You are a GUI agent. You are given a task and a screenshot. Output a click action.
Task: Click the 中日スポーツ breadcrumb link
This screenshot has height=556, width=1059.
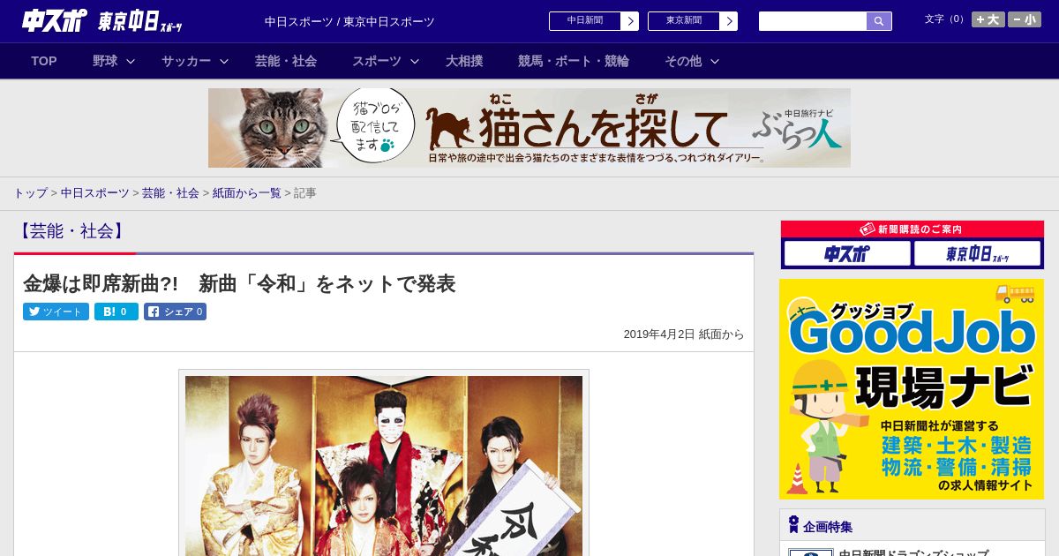(x=95, y=192)
